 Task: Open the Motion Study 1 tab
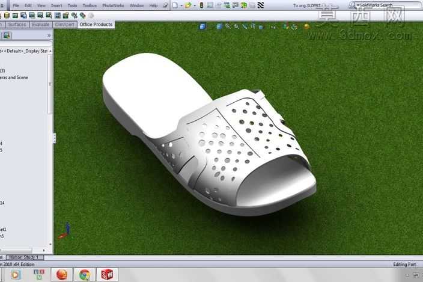24,257
